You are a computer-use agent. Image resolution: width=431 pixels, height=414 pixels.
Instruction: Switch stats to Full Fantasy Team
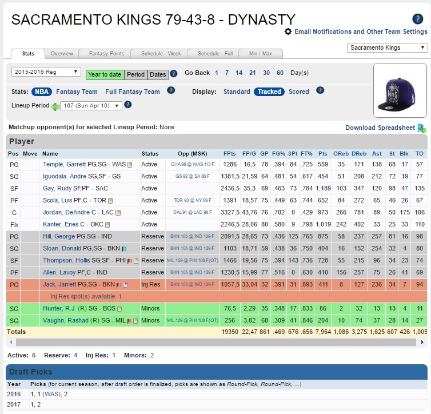(x=133, y=91)
